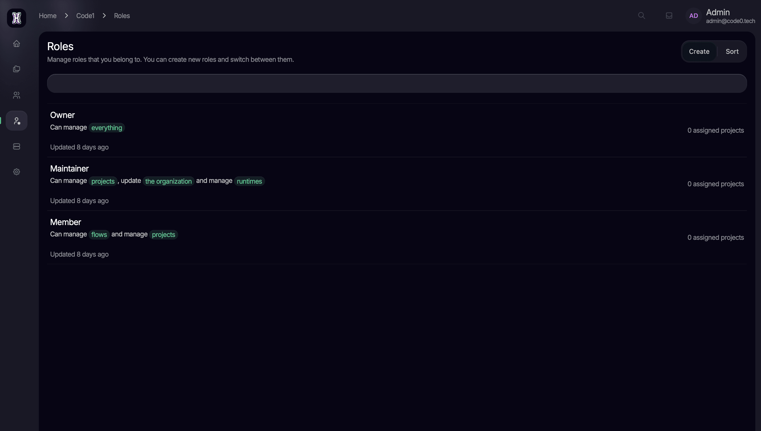Click the Code0 logo at top left
This screenshot has height=431, width=761.
click(x=16, y=18)
